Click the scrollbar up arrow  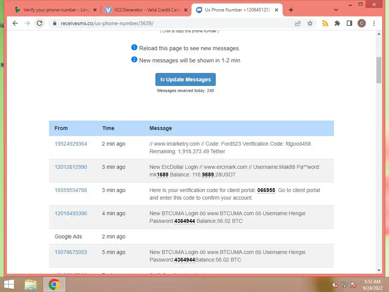tap(379, 34)
